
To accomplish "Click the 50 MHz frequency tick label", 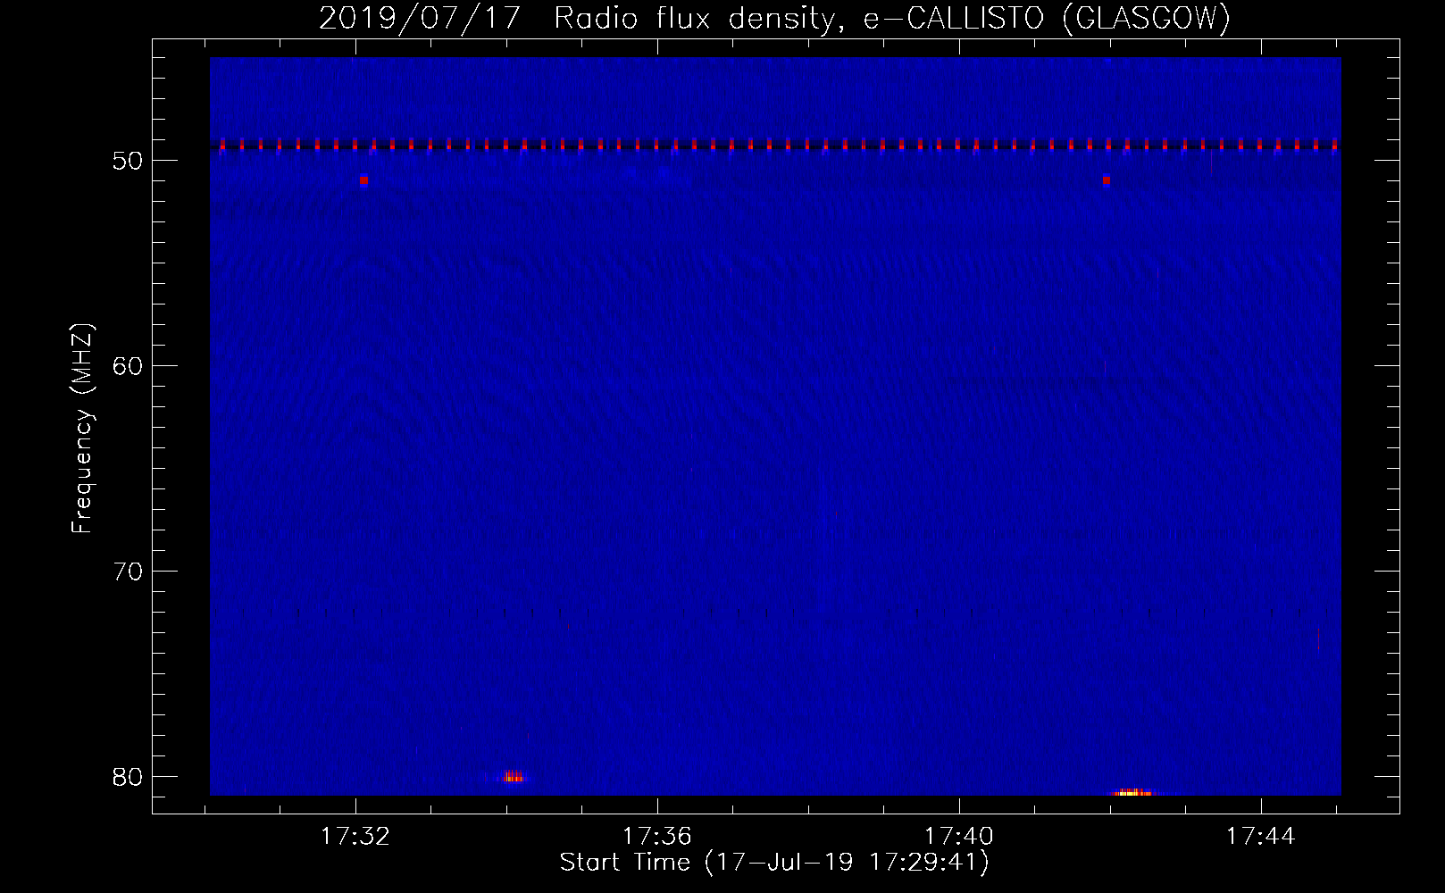I will point(128,161).
